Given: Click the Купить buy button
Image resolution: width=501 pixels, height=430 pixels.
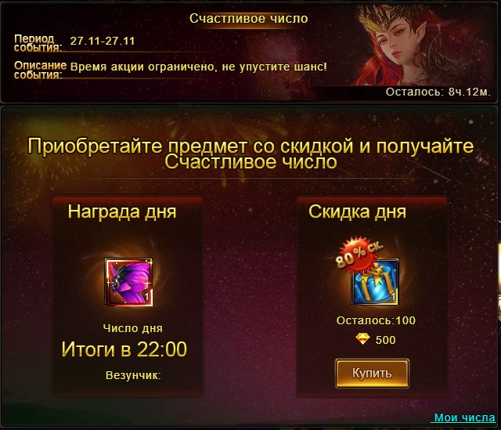Looking at the screenshot, I should (x=372, y=374).
